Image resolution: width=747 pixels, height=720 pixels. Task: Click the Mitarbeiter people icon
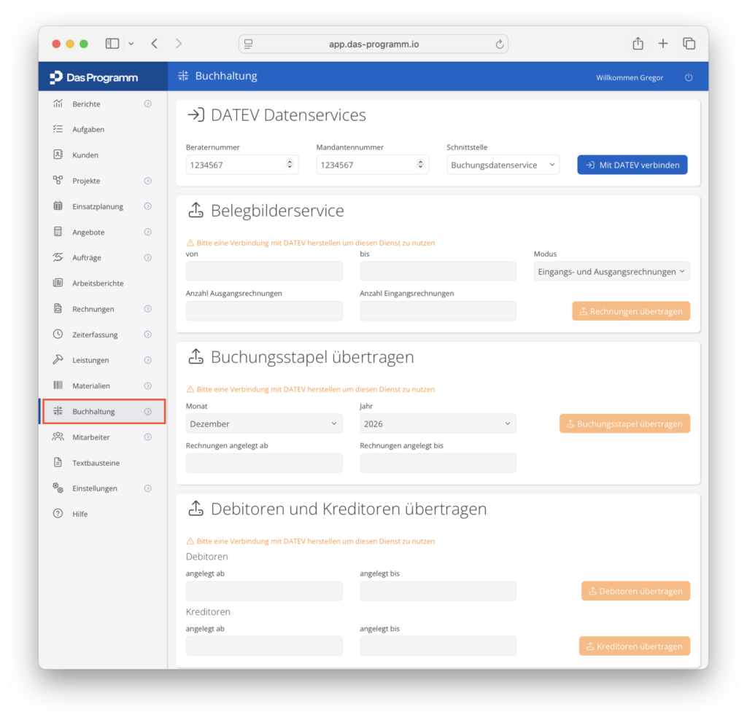click(58, 437)
